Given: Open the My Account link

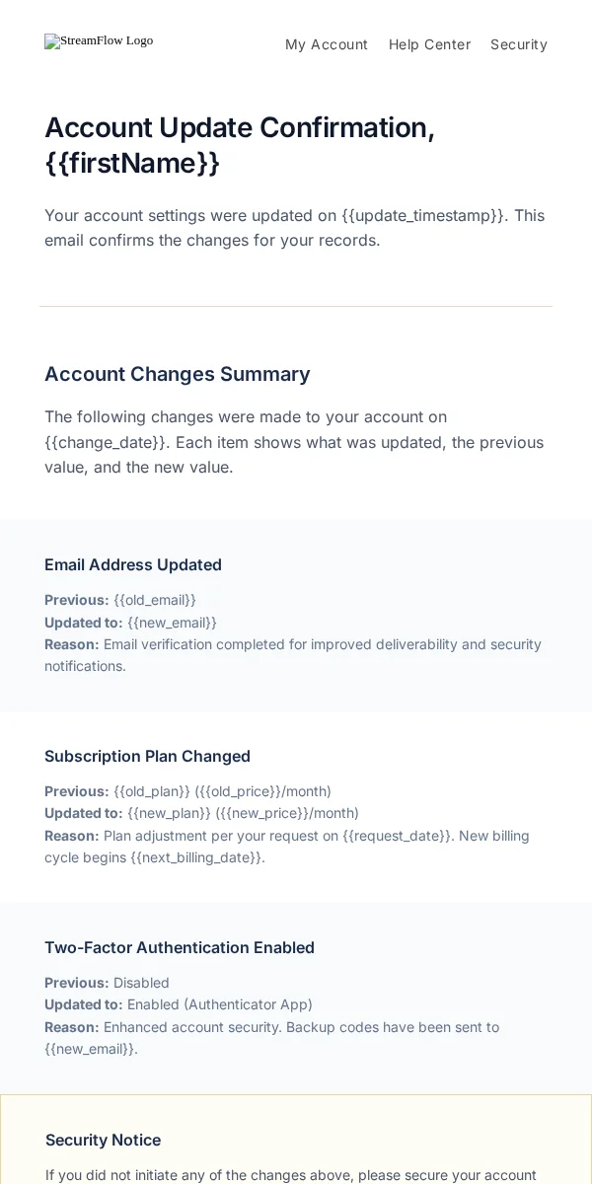Looking at the screenshot, I should (327, 44).
